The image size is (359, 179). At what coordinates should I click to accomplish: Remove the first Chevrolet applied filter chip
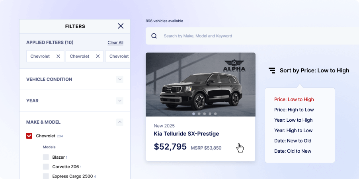point(59,56)
